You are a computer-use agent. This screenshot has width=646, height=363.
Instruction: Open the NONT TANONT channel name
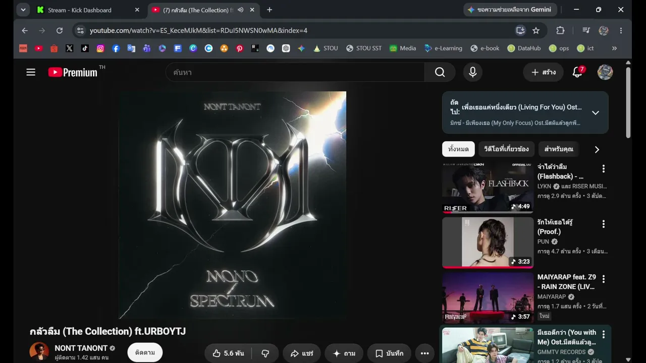point(81,348)
